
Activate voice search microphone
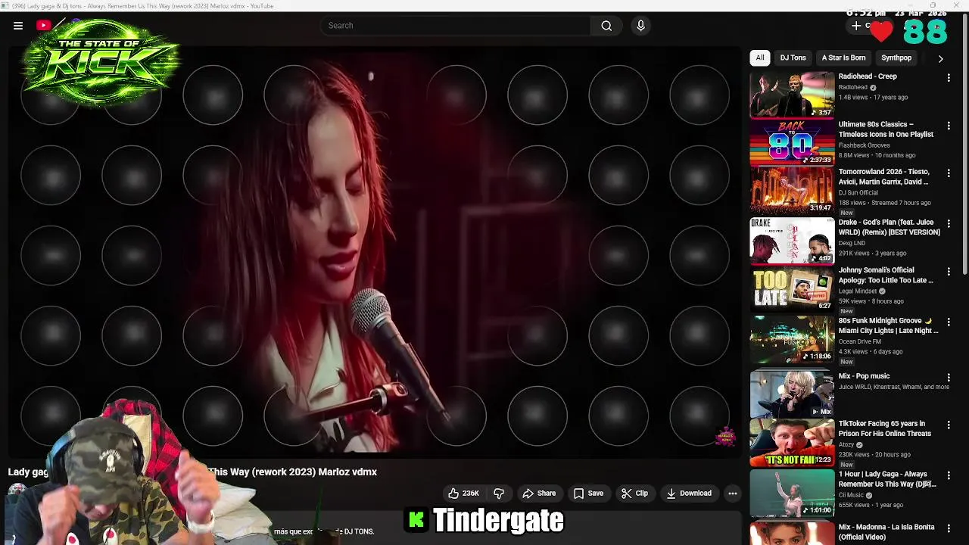(x=640, y=26)
